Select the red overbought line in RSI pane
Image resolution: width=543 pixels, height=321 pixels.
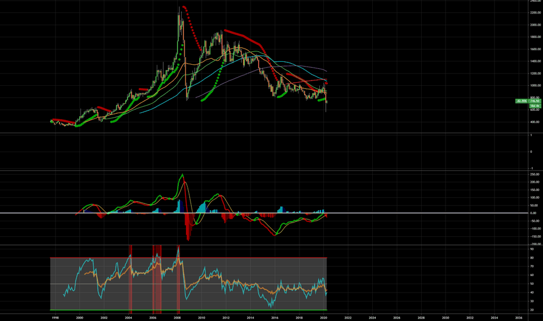point(188,257)
